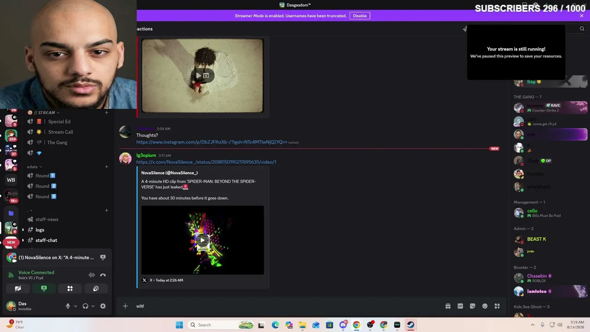The height and width of the screenshot is (332, 590).
Task: Turn on camera in the voice panel
Action: (x=18, y=289)
